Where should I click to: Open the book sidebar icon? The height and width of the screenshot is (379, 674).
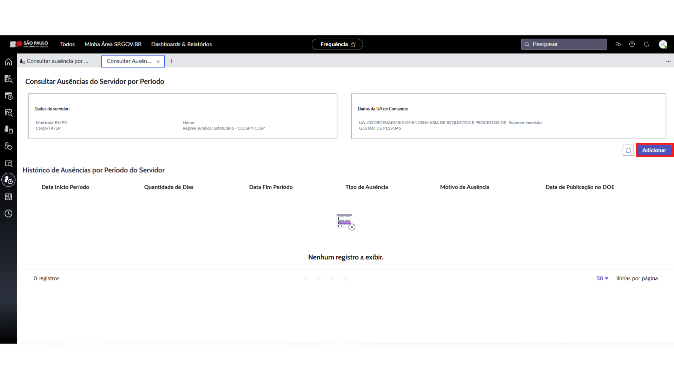(8, 197)
